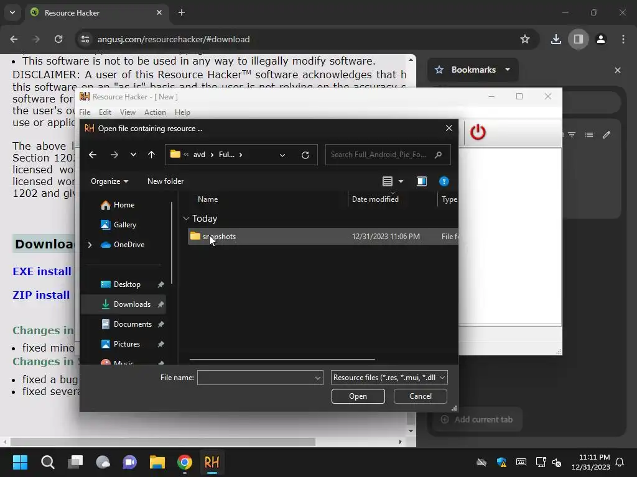Image resolution: width=637 pixels, height=477 pixels.
Task: Select the snapshots folder
Action: click(323, 237)
